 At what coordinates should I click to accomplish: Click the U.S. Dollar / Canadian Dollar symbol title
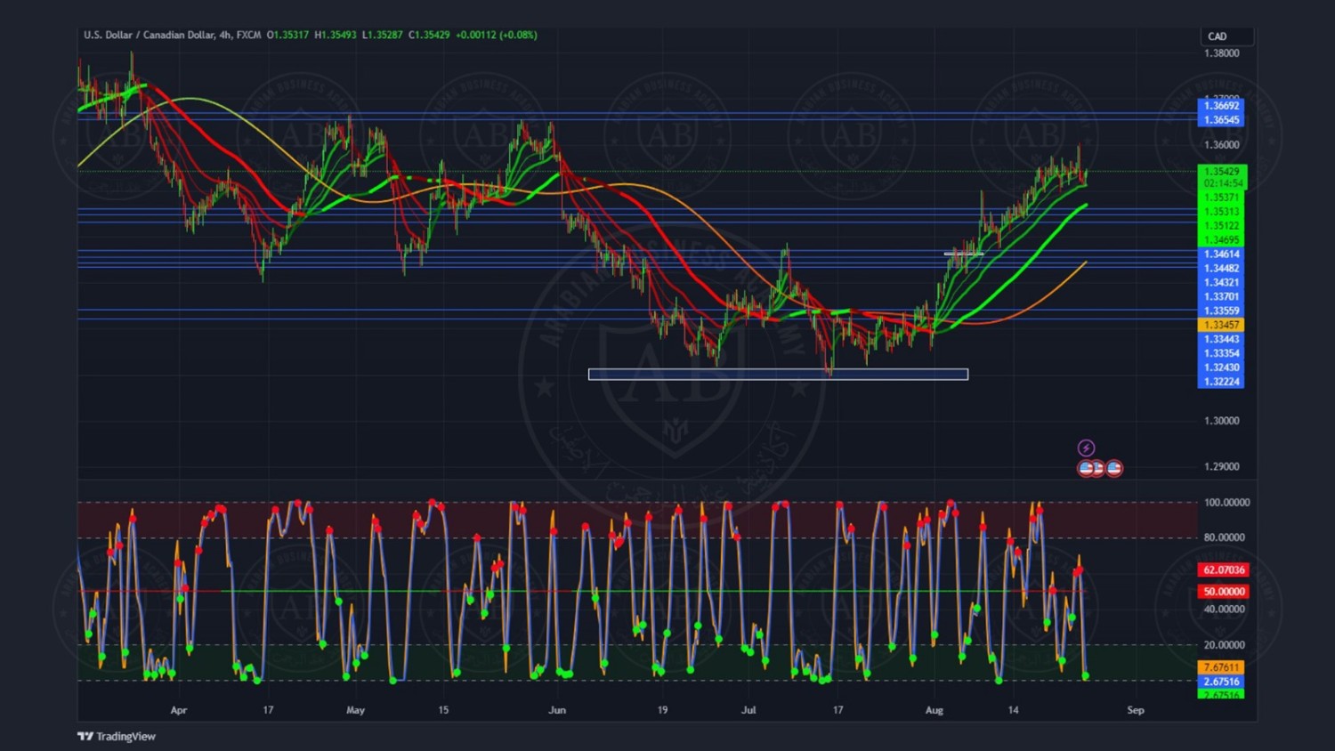point(150,35)
